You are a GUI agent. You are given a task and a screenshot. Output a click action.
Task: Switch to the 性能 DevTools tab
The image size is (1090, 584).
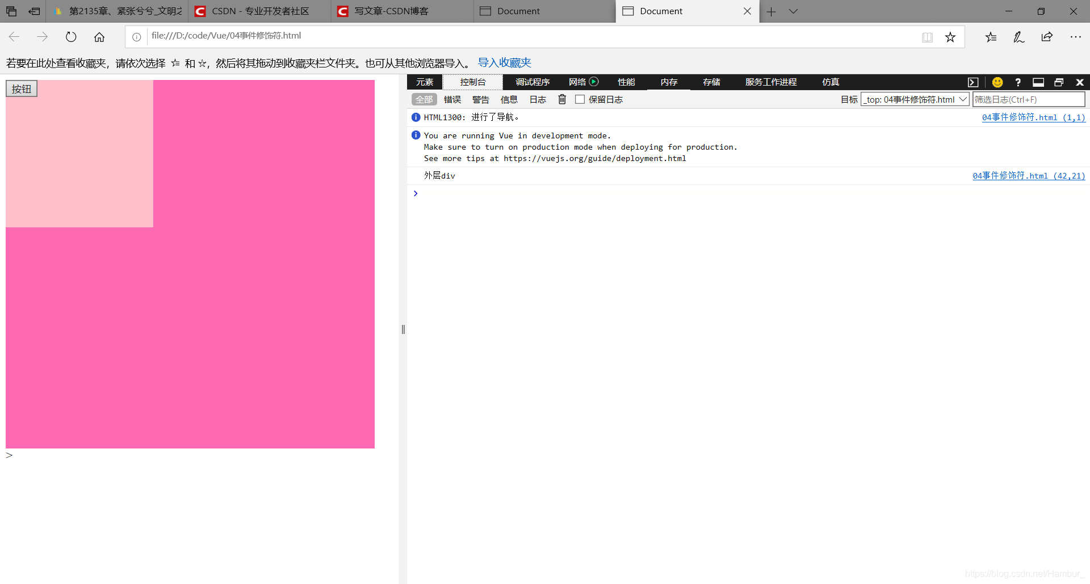pyautogui.click(x=626, y=82)
